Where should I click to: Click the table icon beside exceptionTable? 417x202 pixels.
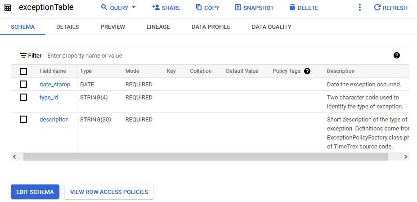[x=8, y=8]
